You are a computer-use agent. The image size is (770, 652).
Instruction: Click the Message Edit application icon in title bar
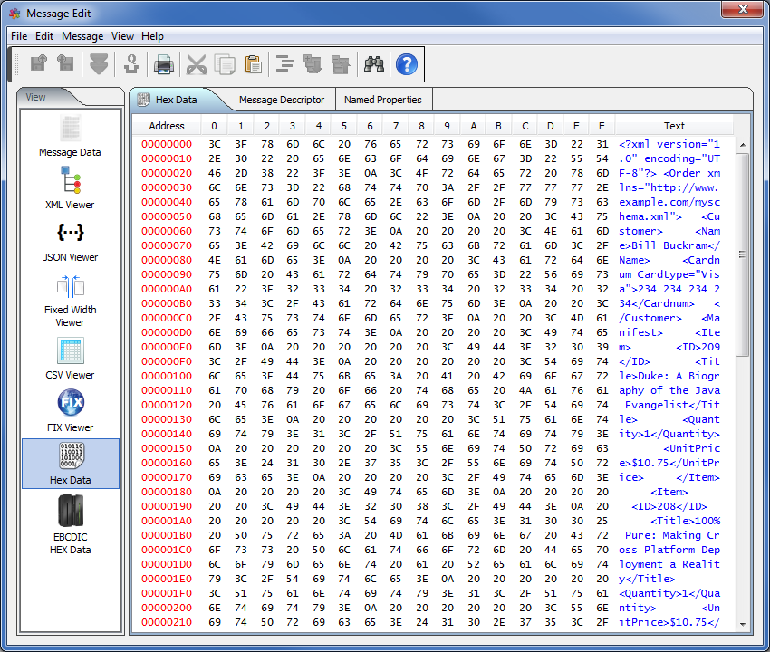[x=14, y=14]
